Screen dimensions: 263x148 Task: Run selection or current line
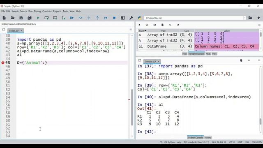63,18
